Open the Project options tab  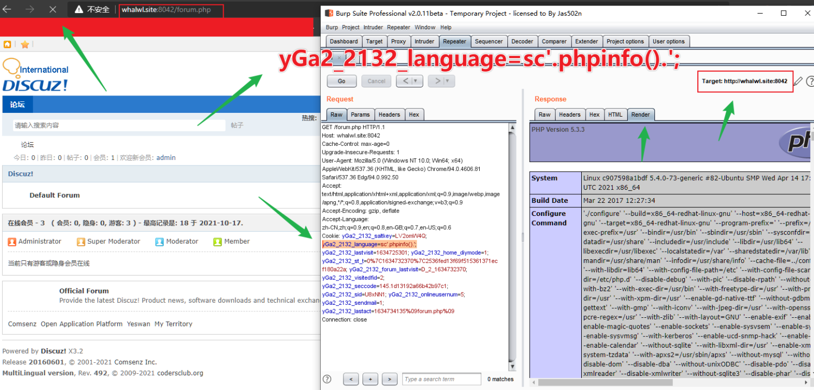(x=625, y=41)
